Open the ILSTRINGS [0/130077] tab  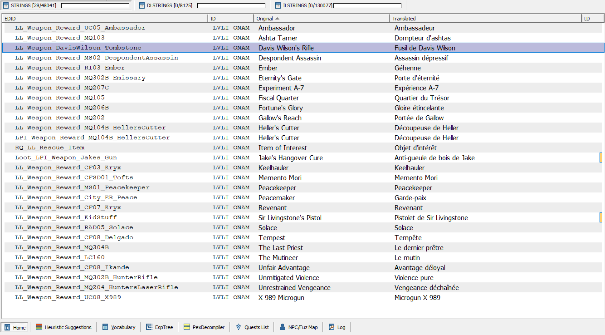click(338, 5)
